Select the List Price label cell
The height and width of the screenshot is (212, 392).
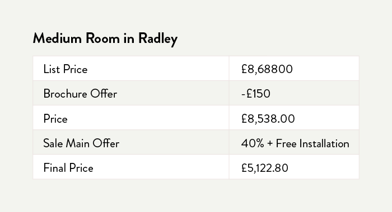[x=130, y=69]
